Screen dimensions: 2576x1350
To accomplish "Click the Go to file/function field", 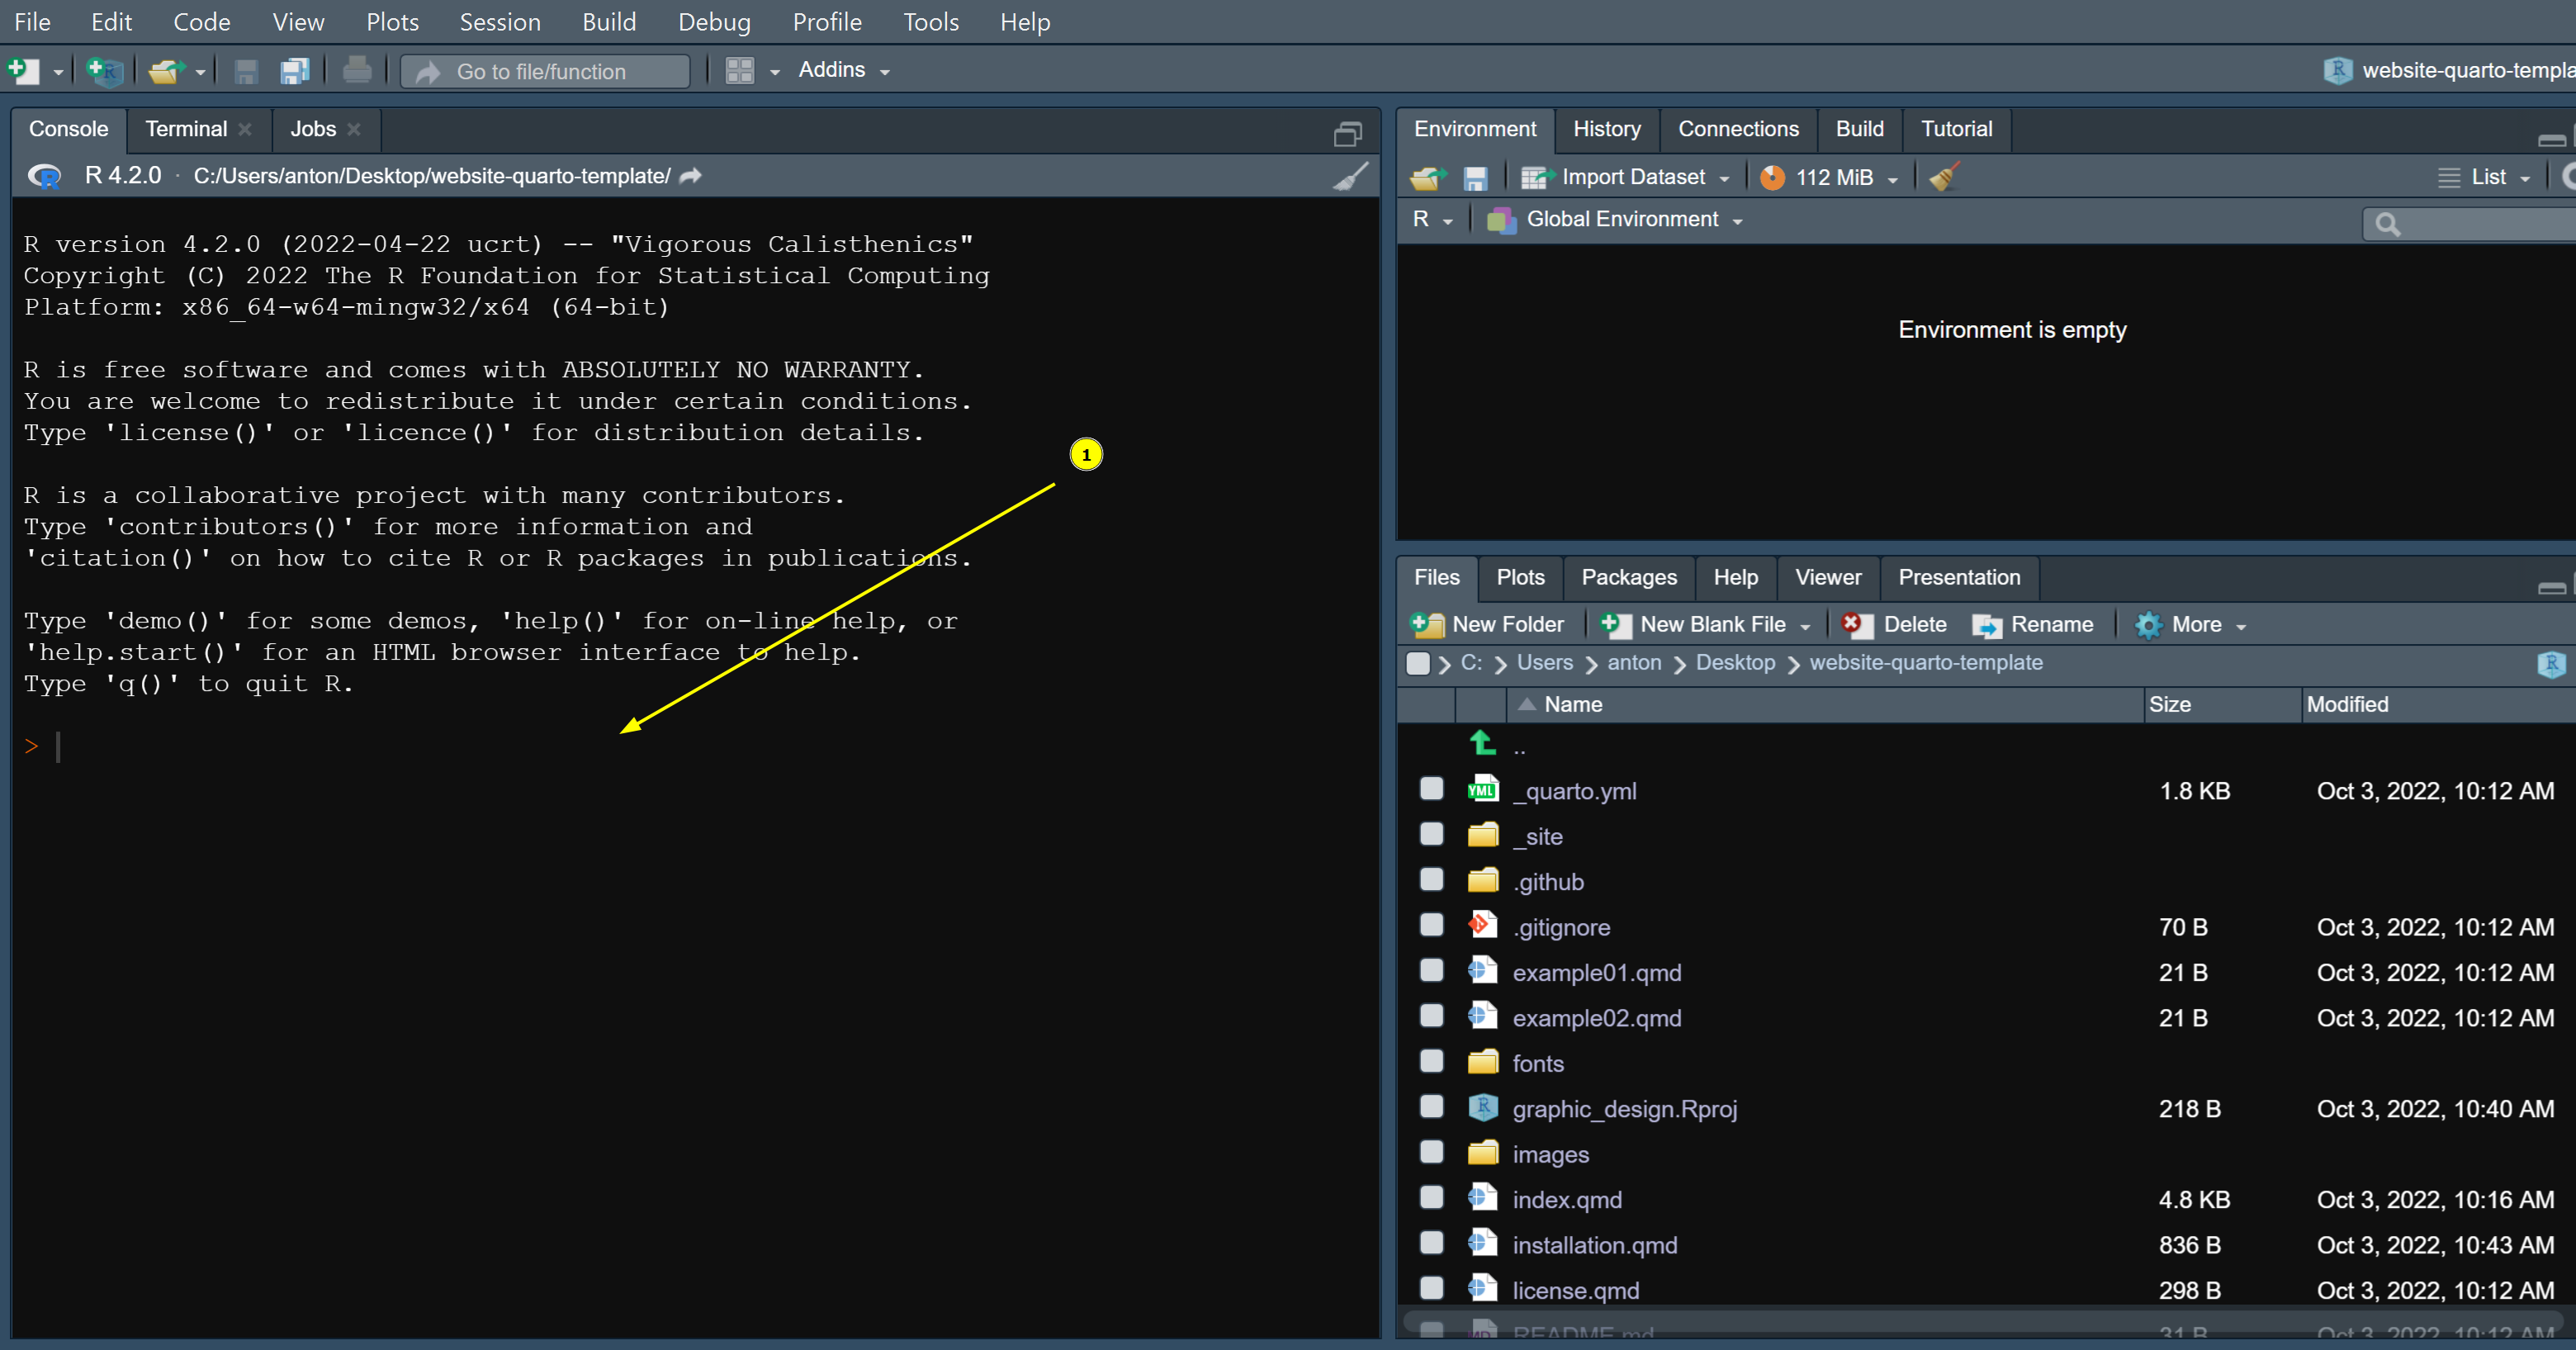I will 545,71.
